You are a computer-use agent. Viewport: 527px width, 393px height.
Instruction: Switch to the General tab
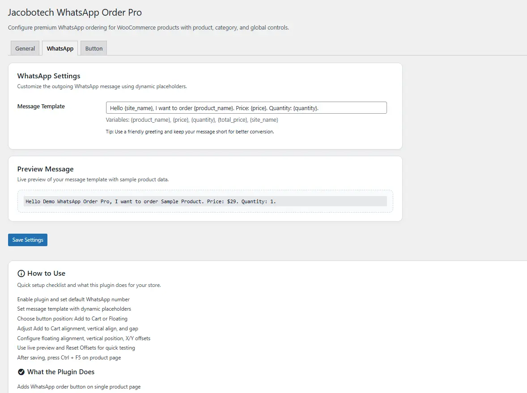coord(25,48)
